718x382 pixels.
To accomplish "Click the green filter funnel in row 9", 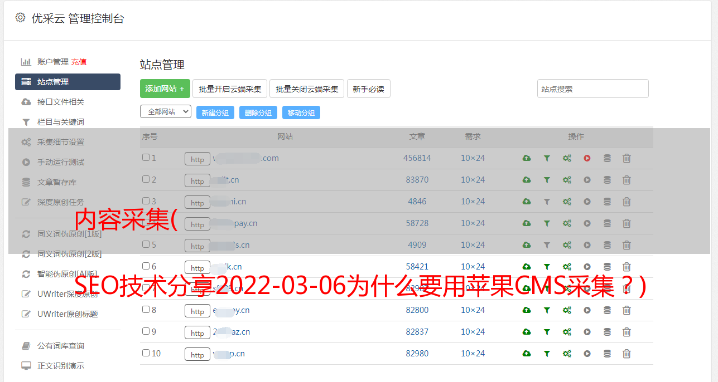I will [x=547, y=332].
